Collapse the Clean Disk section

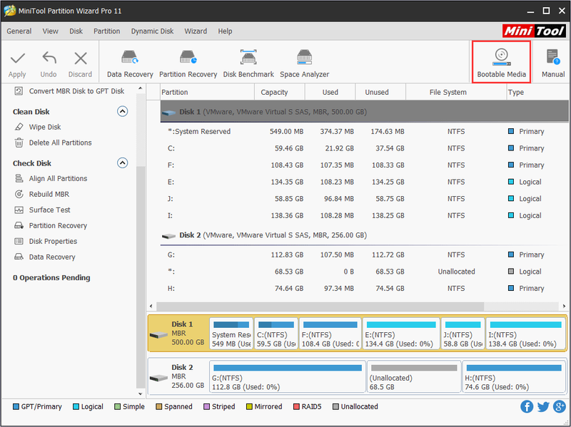click(122, 111)
